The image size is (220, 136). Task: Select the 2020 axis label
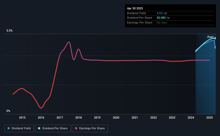(x=116, y=118)
